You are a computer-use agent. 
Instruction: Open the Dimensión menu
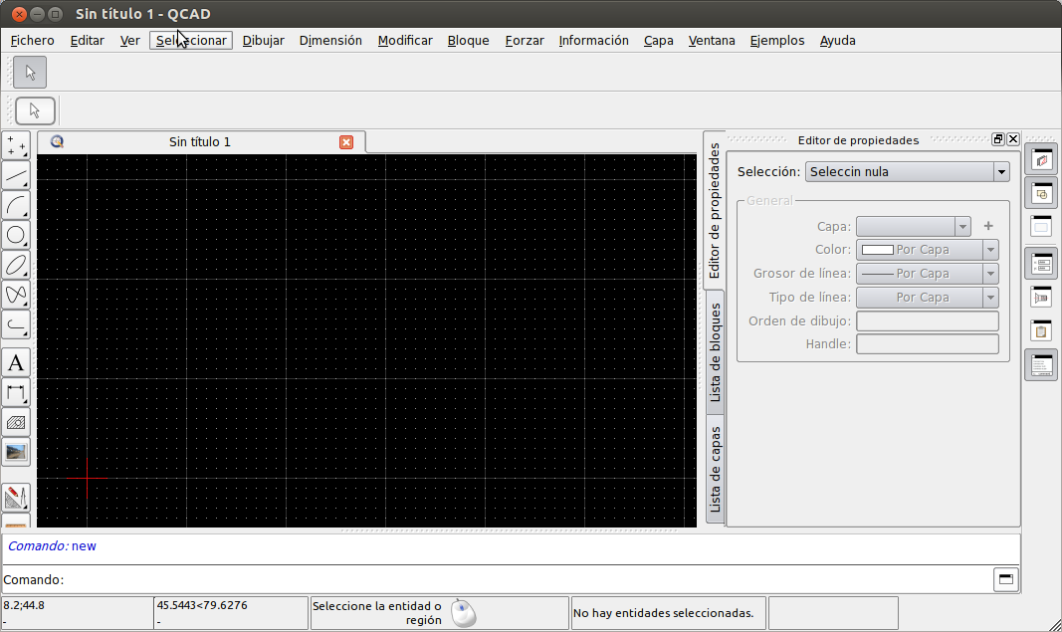tap(330, 41)
